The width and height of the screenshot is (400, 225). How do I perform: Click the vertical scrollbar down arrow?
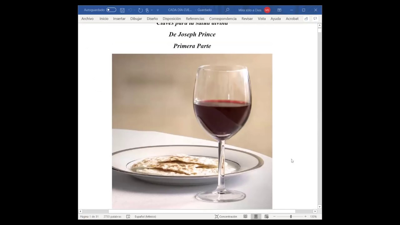320,207
